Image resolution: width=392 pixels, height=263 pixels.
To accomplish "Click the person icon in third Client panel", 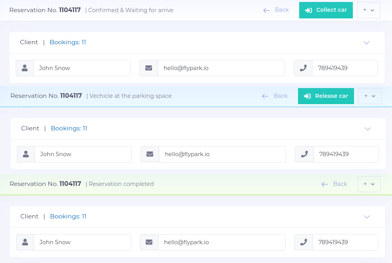I will click(x=25, y=242).
